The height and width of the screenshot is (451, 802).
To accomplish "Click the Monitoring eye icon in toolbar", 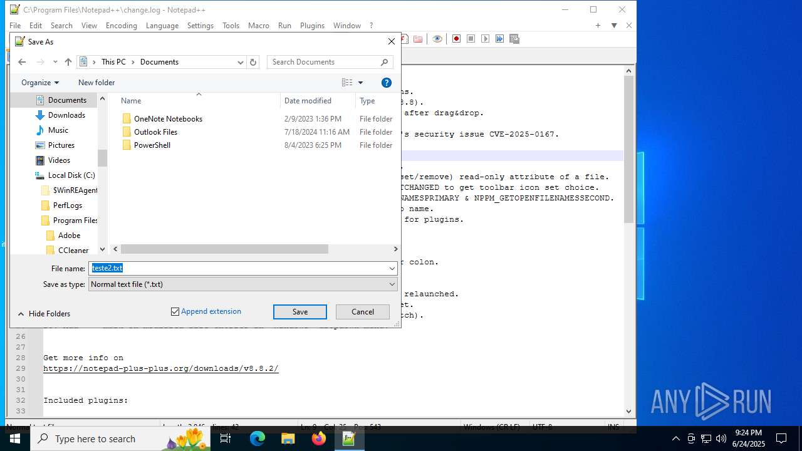I will [437, 39].
